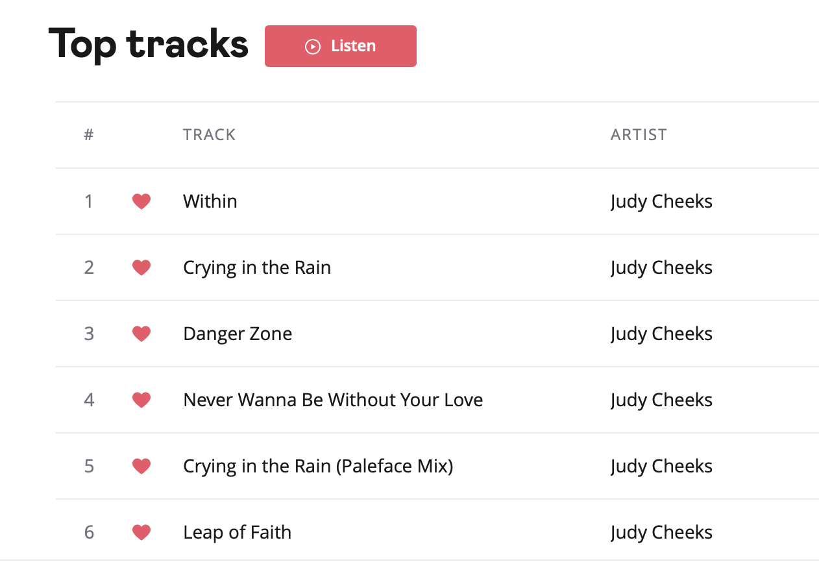Select Judy Cheeks artist link in row 1
This screenshot has width=819, height=562.
pos(661,201)
